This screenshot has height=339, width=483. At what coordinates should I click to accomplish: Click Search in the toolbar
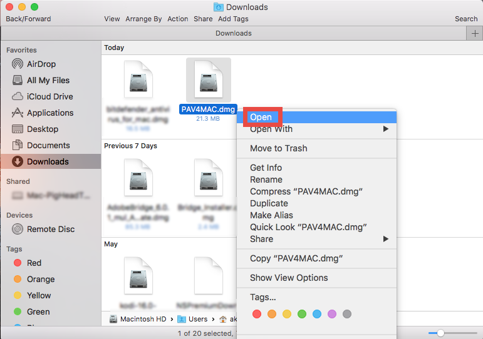tap(466, 19)
